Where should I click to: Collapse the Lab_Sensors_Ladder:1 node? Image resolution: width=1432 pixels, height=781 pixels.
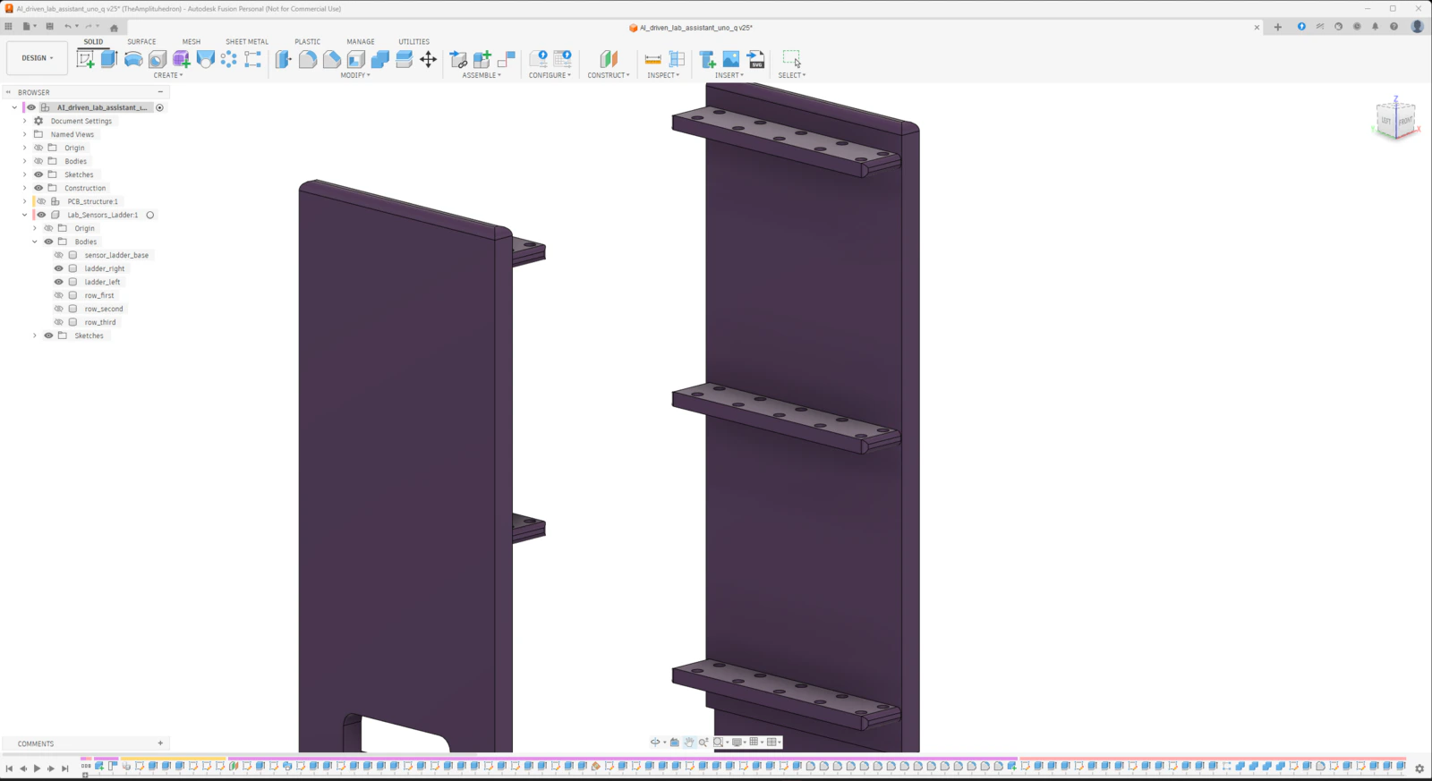click(x=25, y=215)
